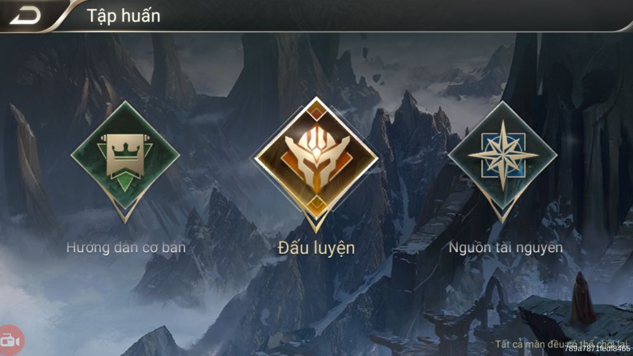
Task: Go back using the return arrow icon
Action: click(25, 16)
